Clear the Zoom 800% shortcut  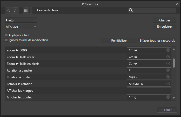point(168,50)
